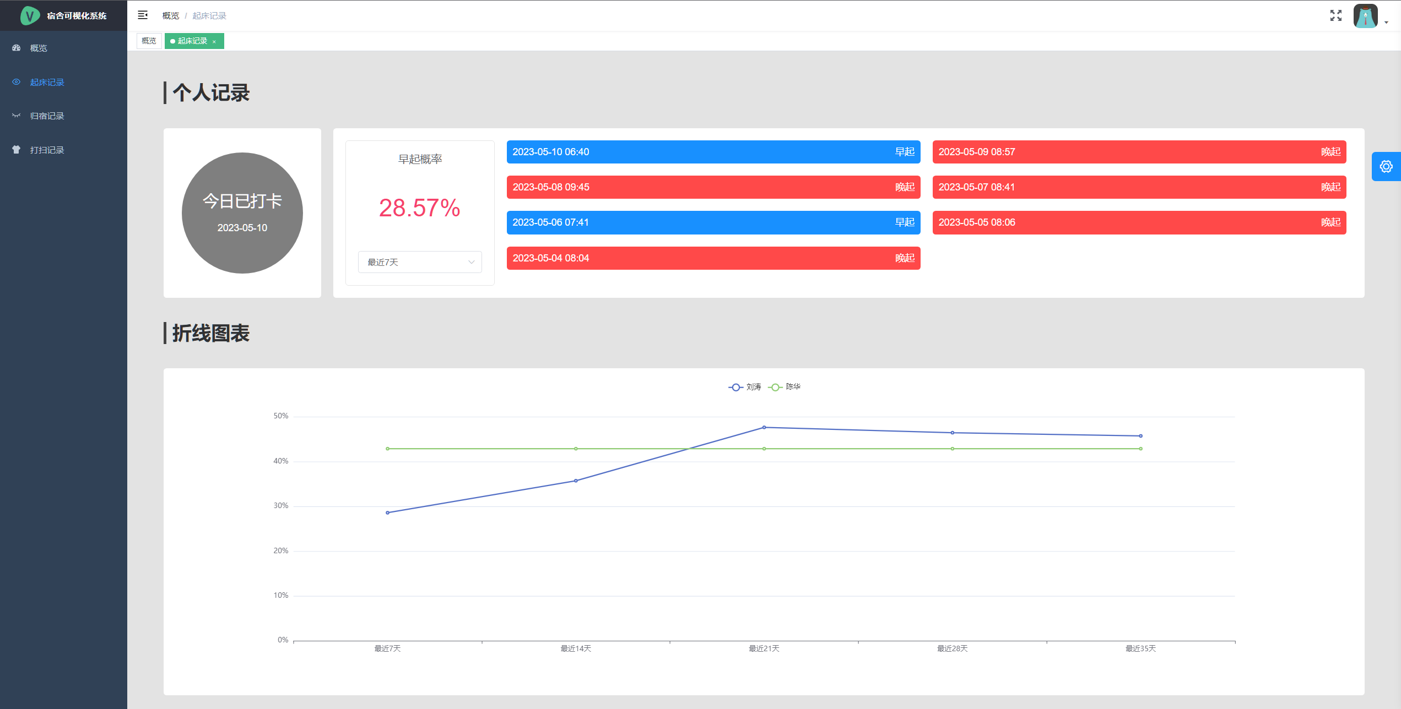This screenshot has height=709, width=1401.
Task: Click the dashboard icon next to 概览
Action: click(x=17, y=48)
